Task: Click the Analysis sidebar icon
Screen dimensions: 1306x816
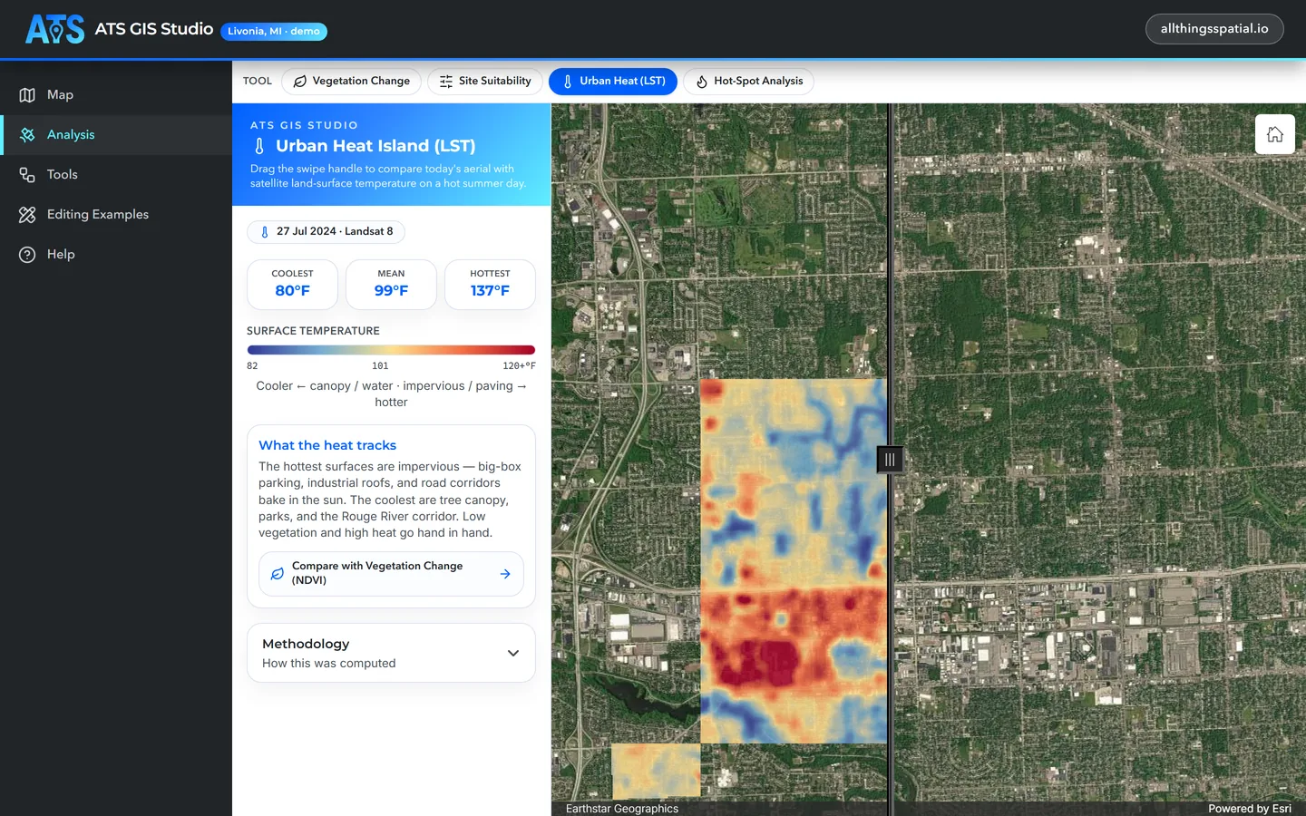Action: (x=27, y=135)
